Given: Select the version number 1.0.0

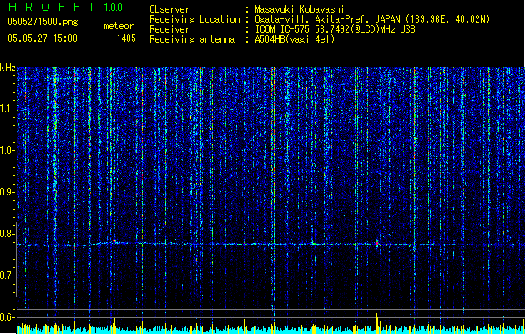Looking at the screenshot, I should (114, 7).
